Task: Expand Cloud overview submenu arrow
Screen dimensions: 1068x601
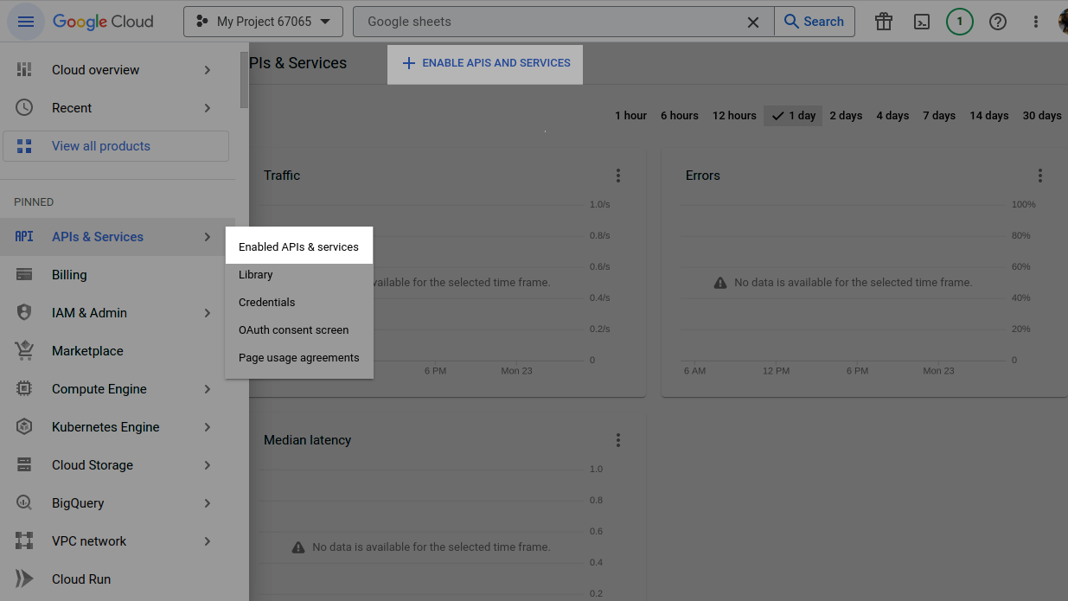Action: (x=208, y=70)
